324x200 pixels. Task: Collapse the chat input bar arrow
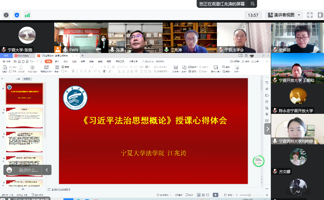pos(47,170)
